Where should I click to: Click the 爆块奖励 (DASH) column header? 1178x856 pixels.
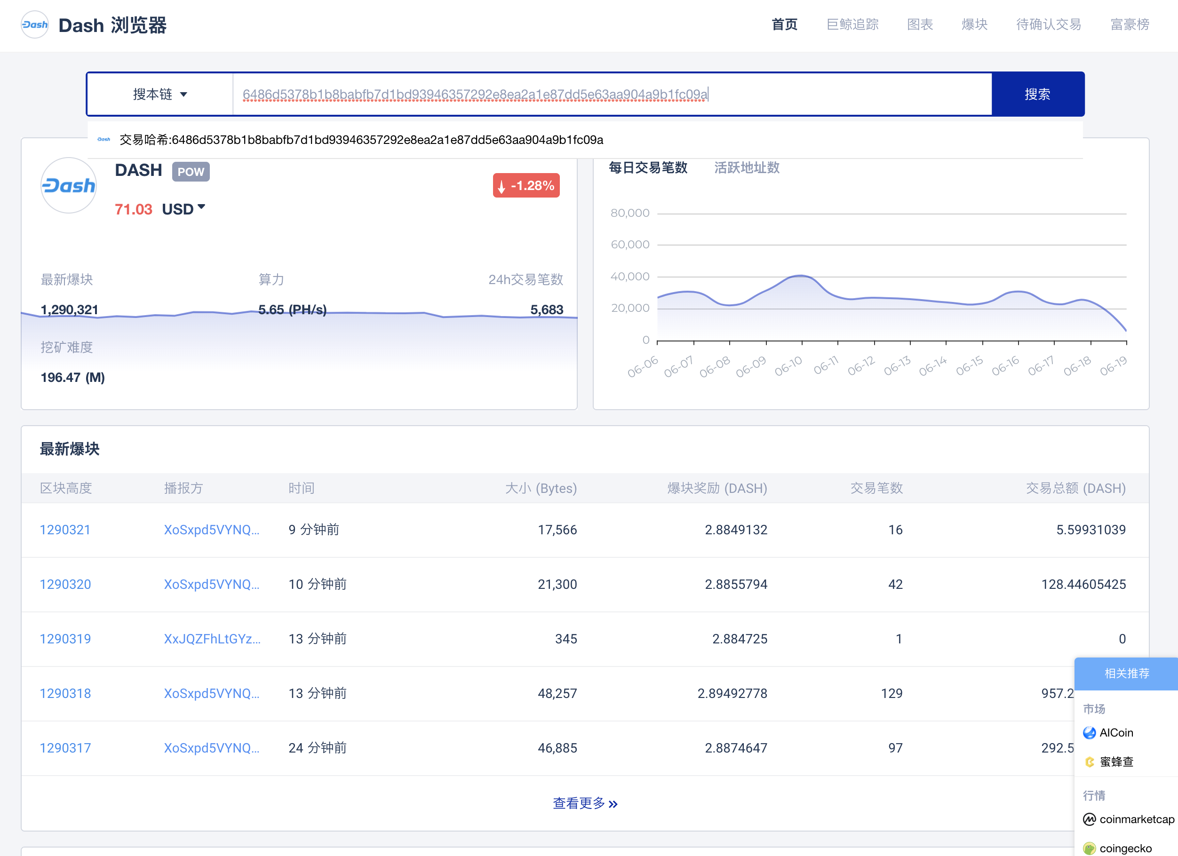pos(717,488)
